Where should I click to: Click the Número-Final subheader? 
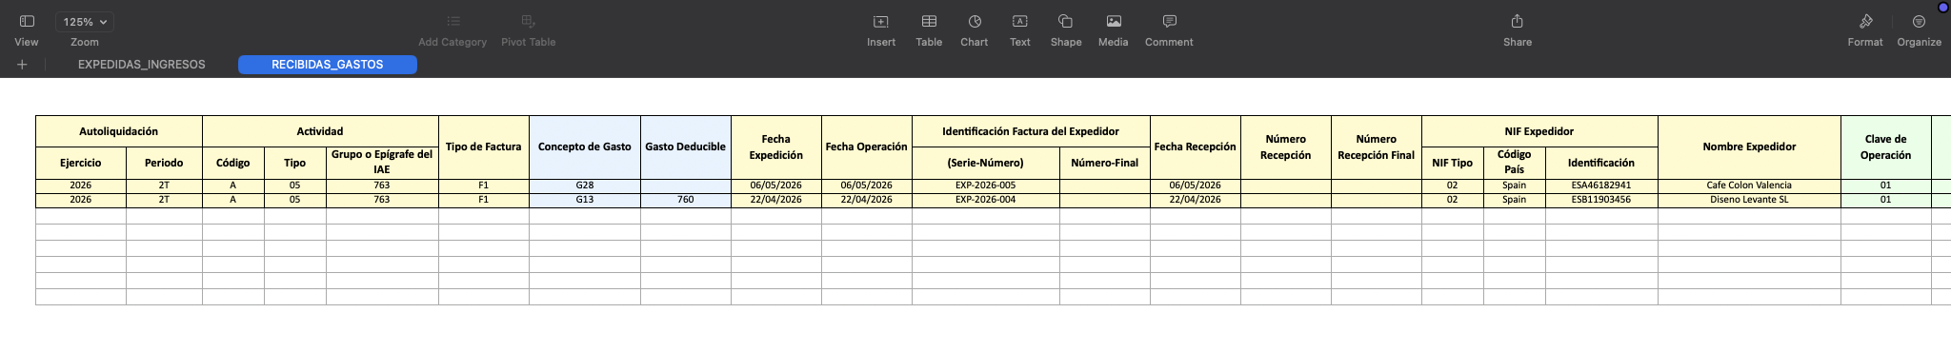point(1105,163)
